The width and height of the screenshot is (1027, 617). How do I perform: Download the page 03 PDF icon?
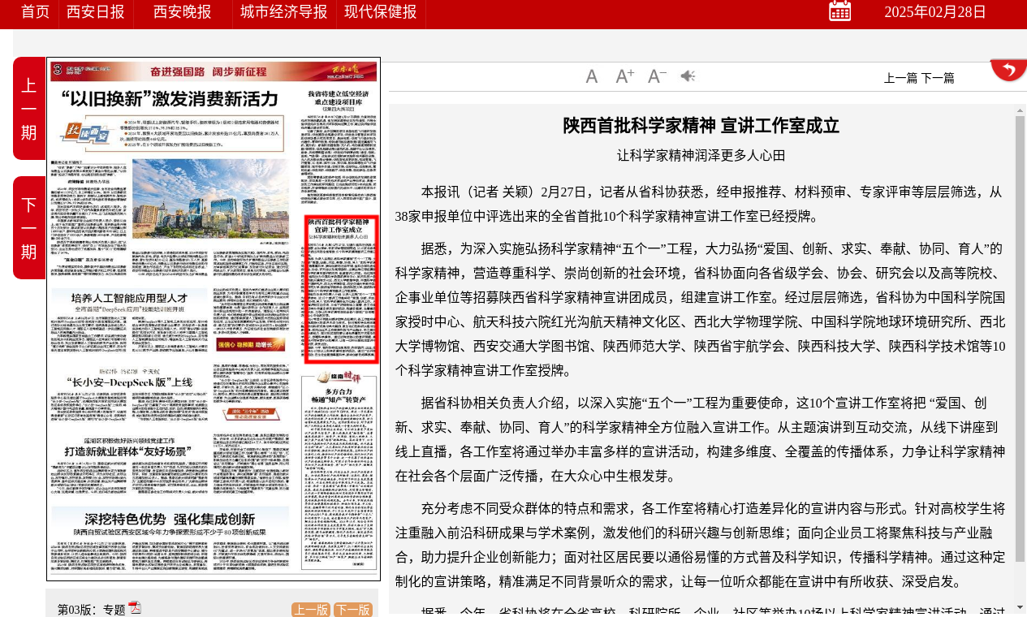pyautogui.click(x=135, y=608)
